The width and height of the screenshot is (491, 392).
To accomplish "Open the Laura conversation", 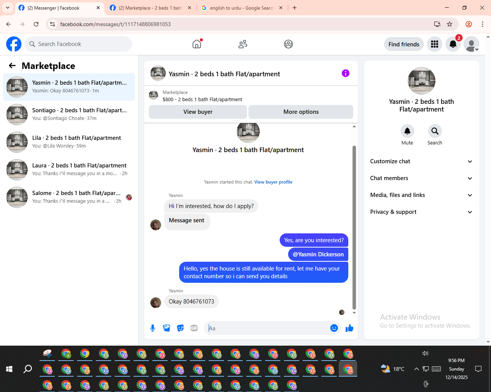I will coord(69,170).
